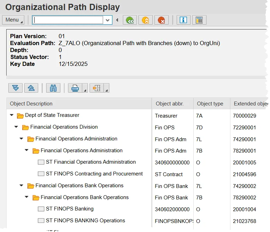This screenshot has height=232, width=270.
Task: Open the Menu button
Action: [x=13, y=20]
